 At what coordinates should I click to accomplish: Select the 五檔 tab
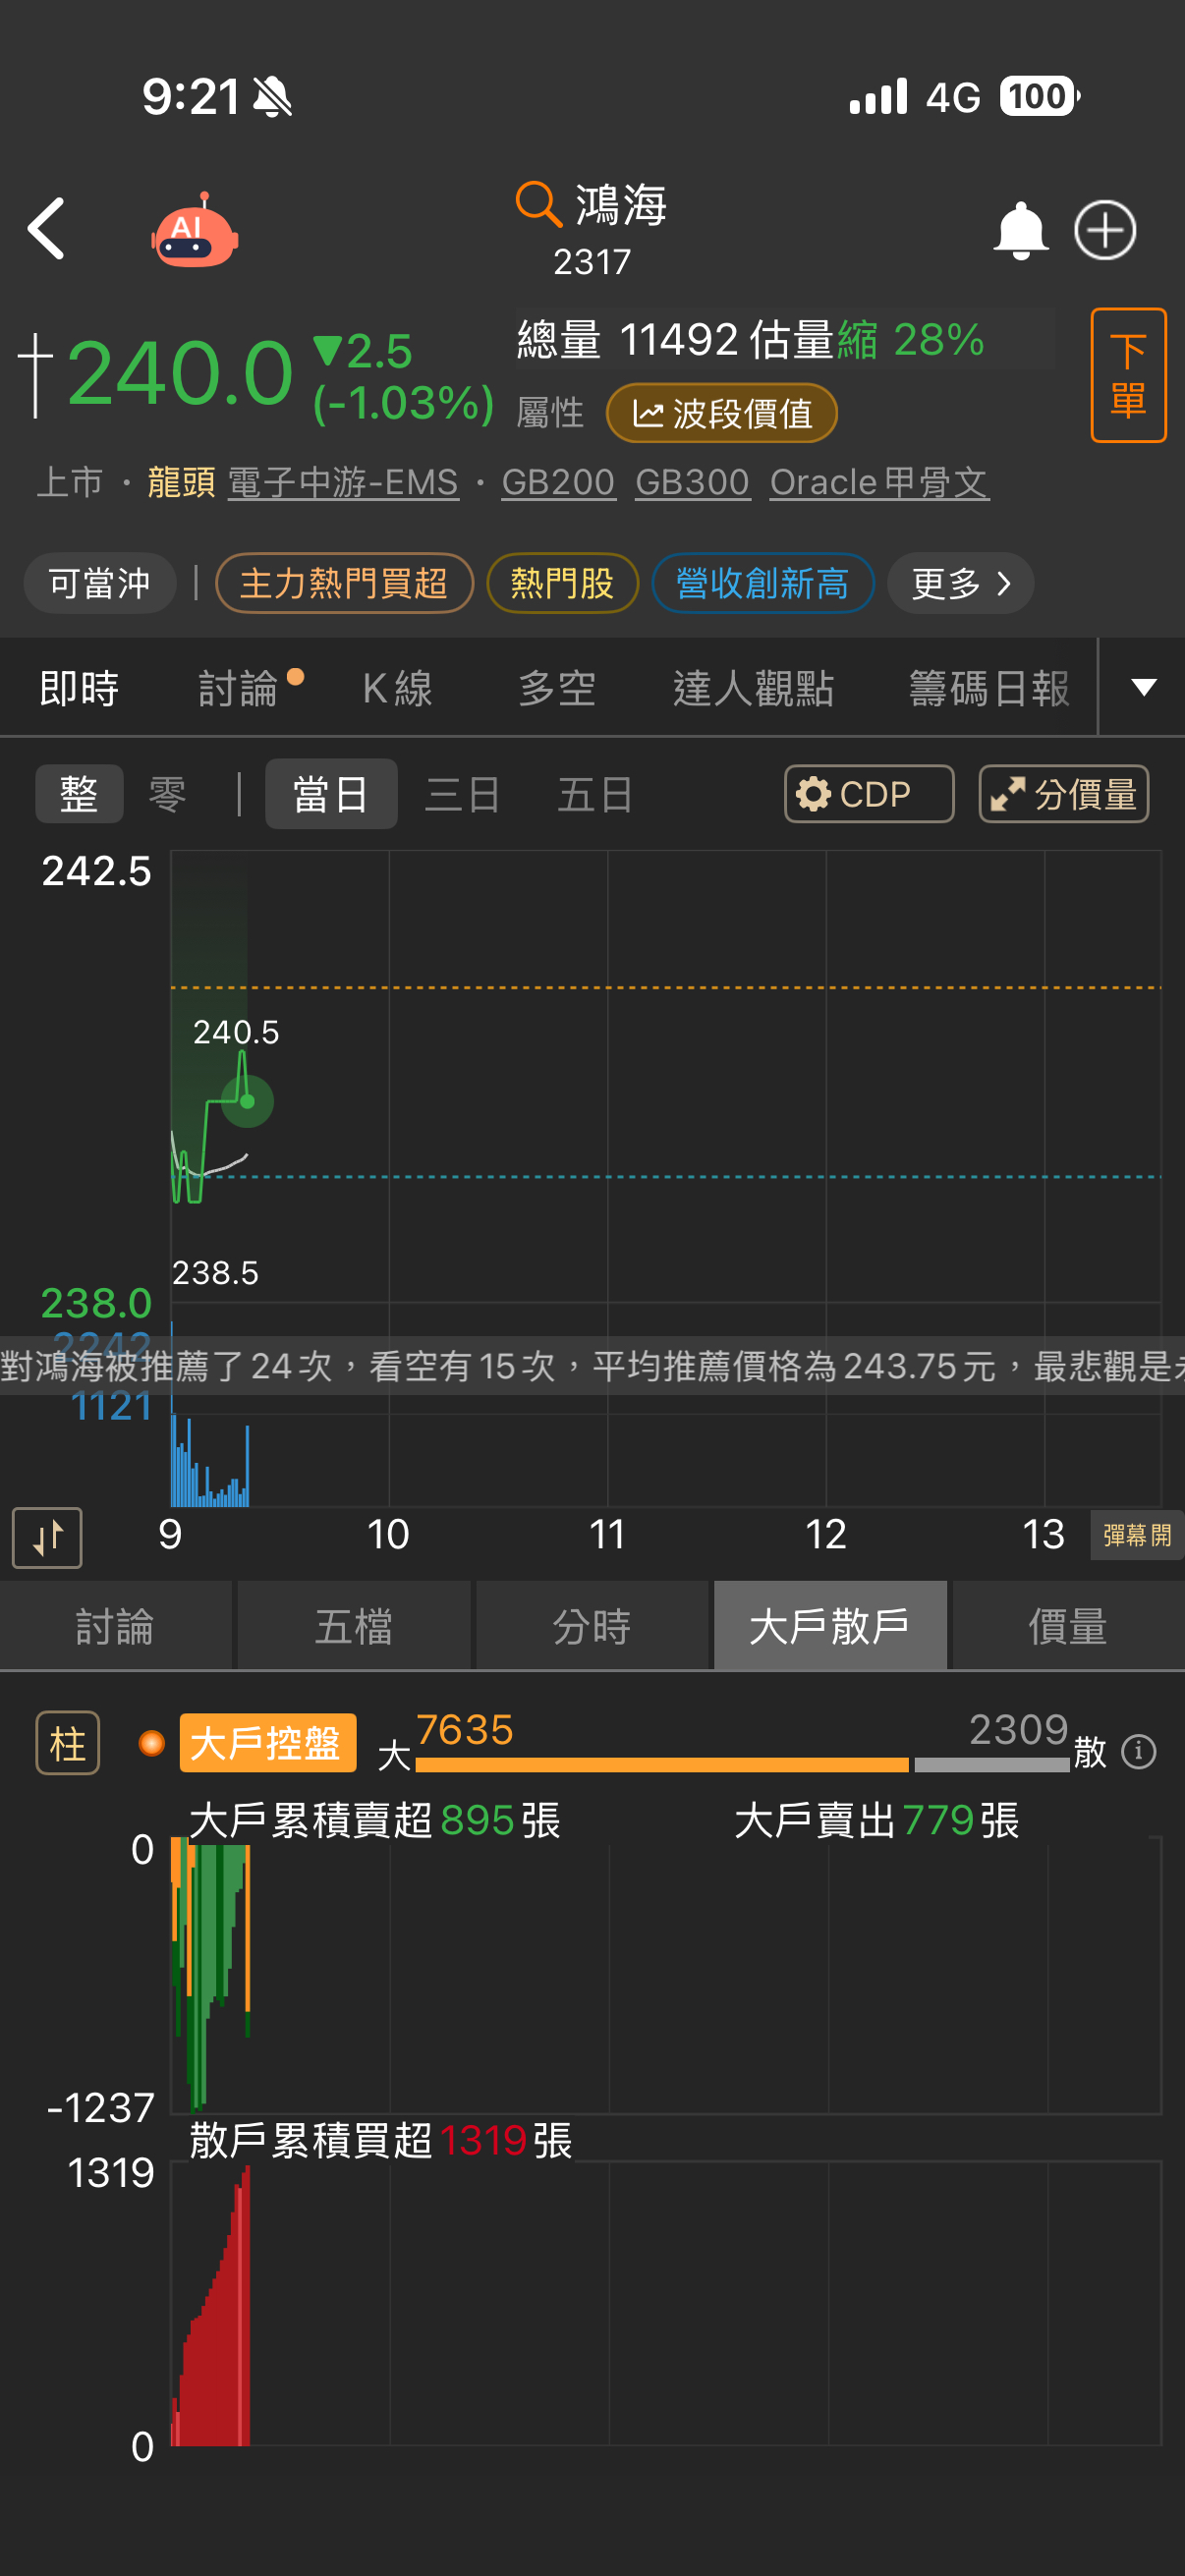pos(353,1626)
